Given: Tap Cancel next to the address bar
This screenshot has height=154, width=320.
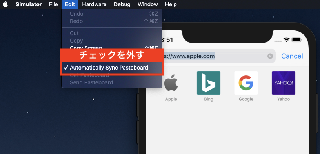Looking at the screenshot, I should tap(292, 56).
